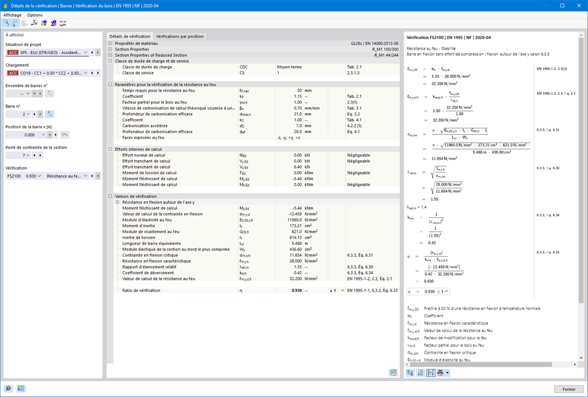Click the greyed-out list toolbar icon
The image size is (588, 397).
pyautogui.click(x=25, y=23)
